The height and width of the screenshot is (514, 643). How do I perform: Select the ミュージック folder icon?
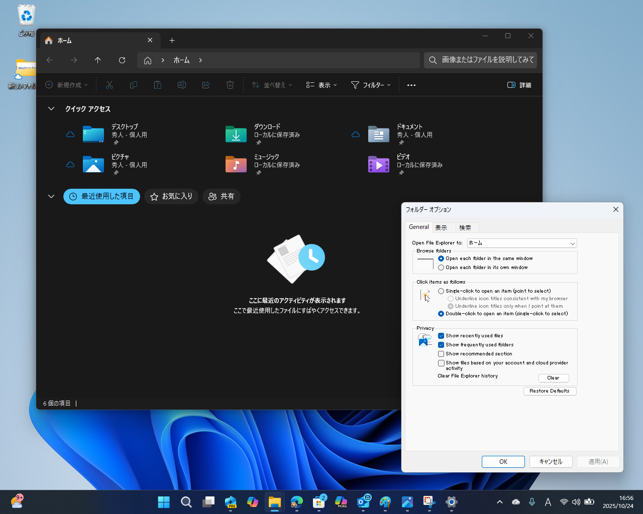[236, 165]
